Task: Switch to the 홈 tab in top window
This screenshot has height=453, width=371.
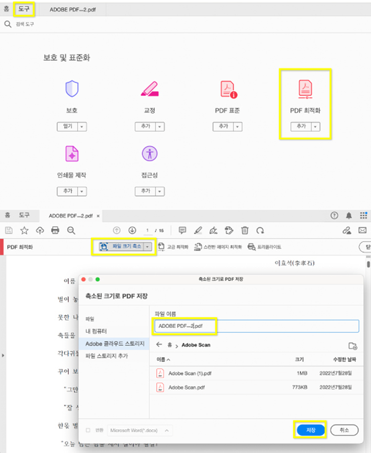Action: tap(6, 9)
